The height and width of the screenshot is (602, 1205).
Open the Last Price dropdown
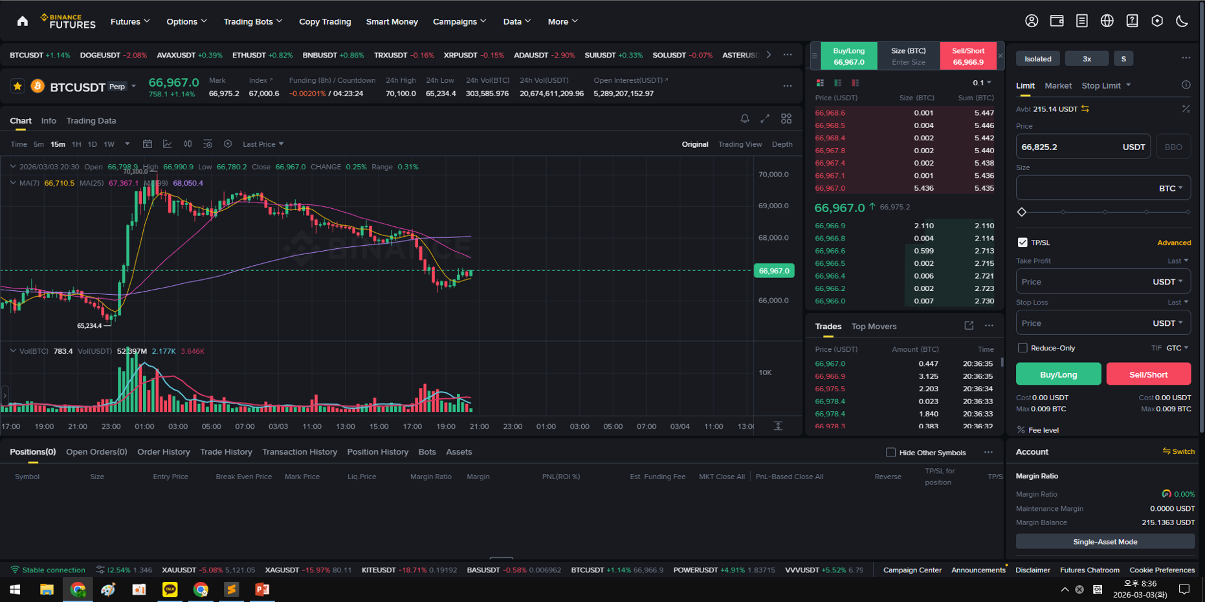click(x=263, y=144)
